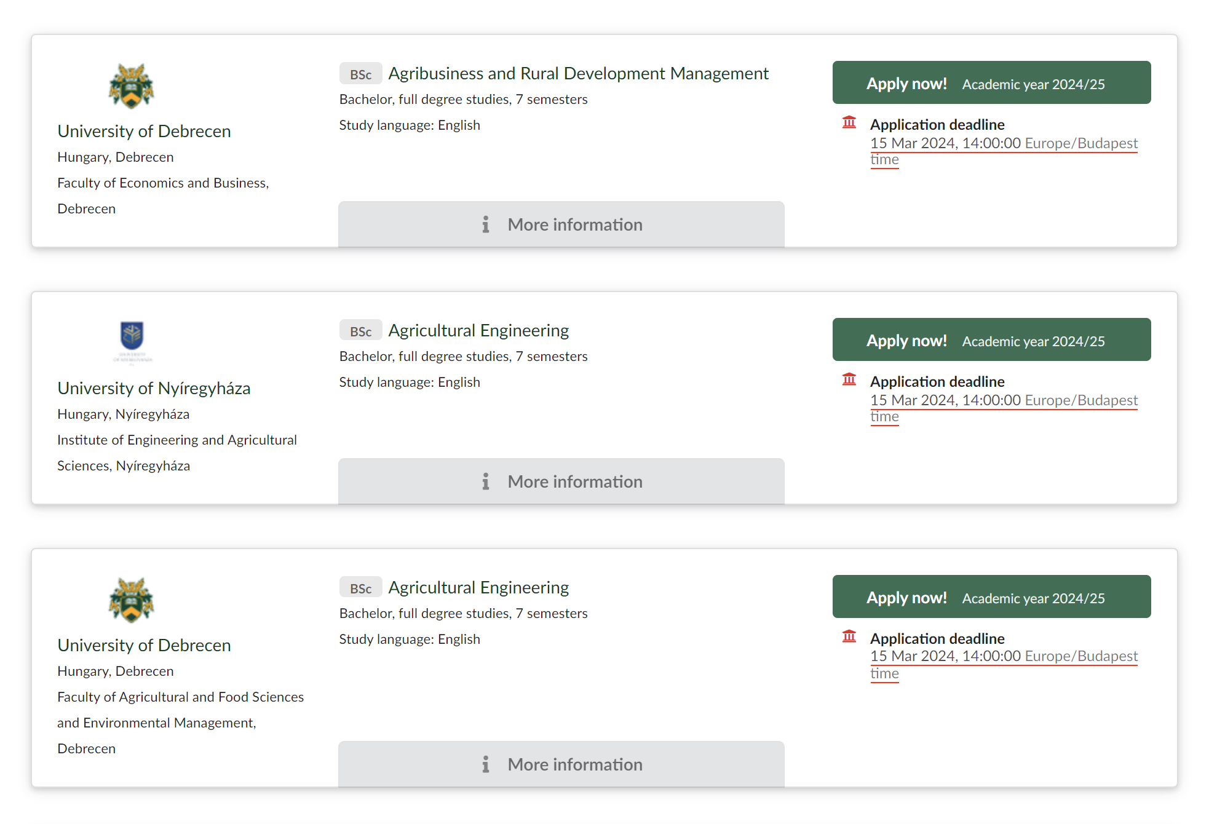Image resolution: width=1209 pixels, height=824 pixels.
Task: Open Agribusiness and Rural Development Management title
Action: coord(578,73)
